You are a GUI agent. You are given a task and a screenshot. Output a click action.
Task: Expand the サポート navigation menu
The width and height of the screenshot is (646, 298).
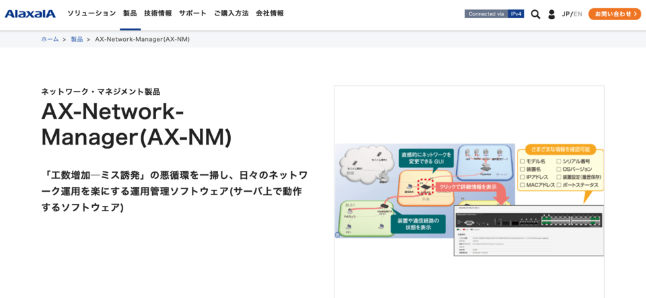pyautogui.click(x=192, y=13)
